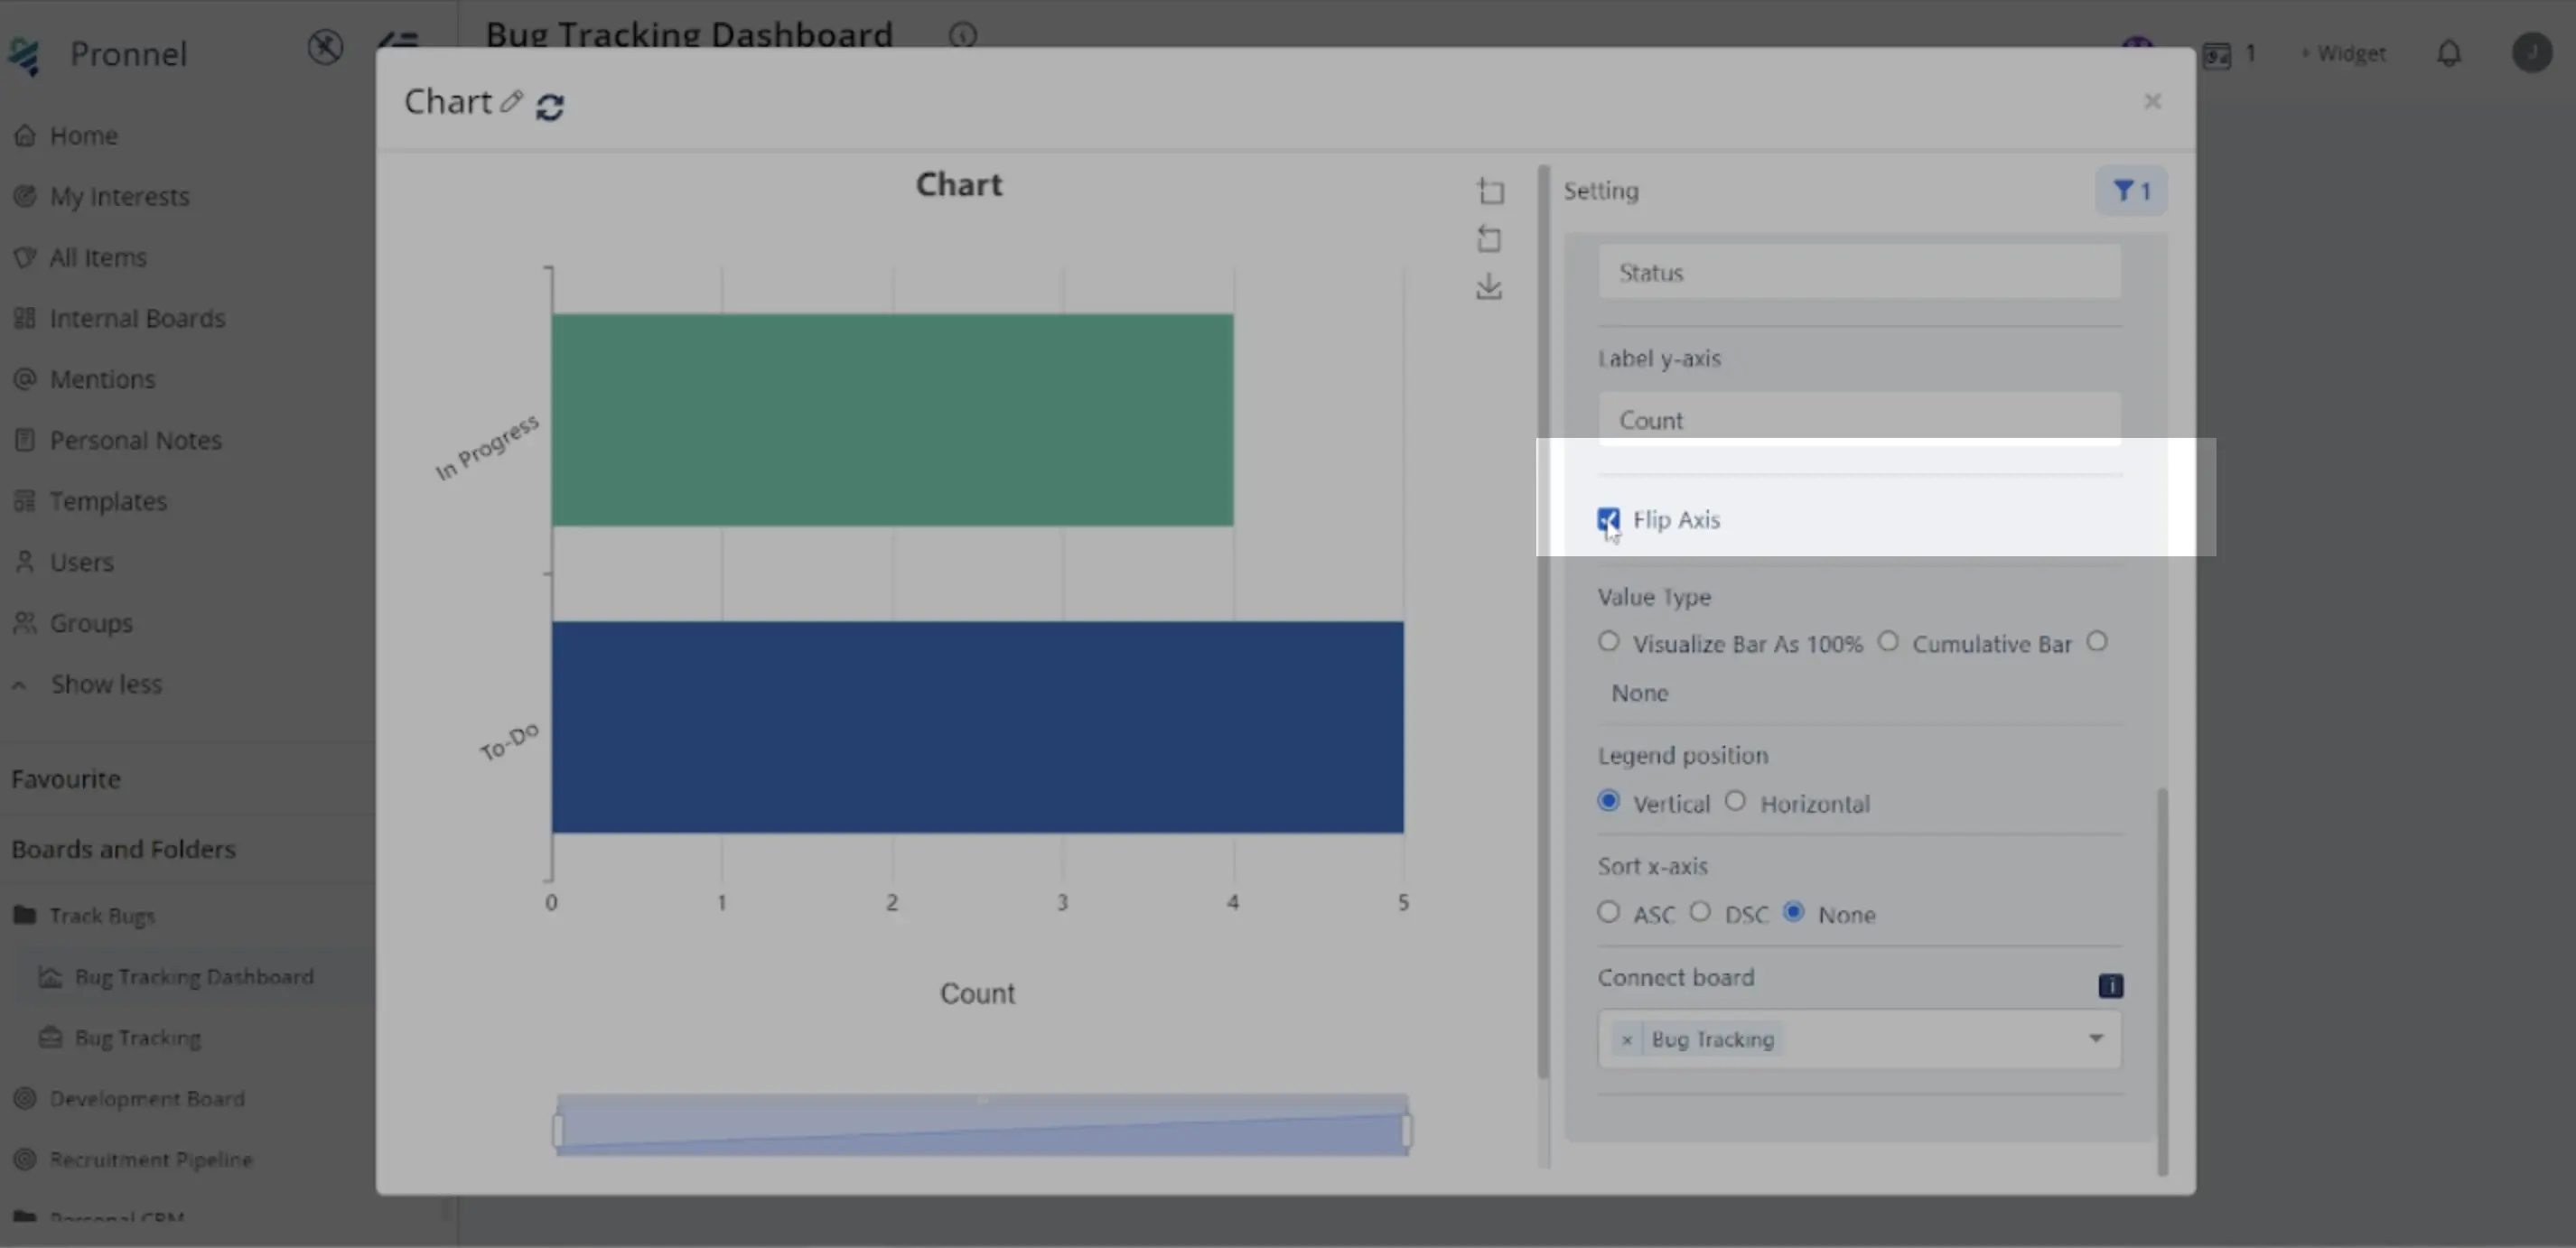Click the + Widget button
Viewport: 2576px width, 1248px height.
click(2342, 53)
